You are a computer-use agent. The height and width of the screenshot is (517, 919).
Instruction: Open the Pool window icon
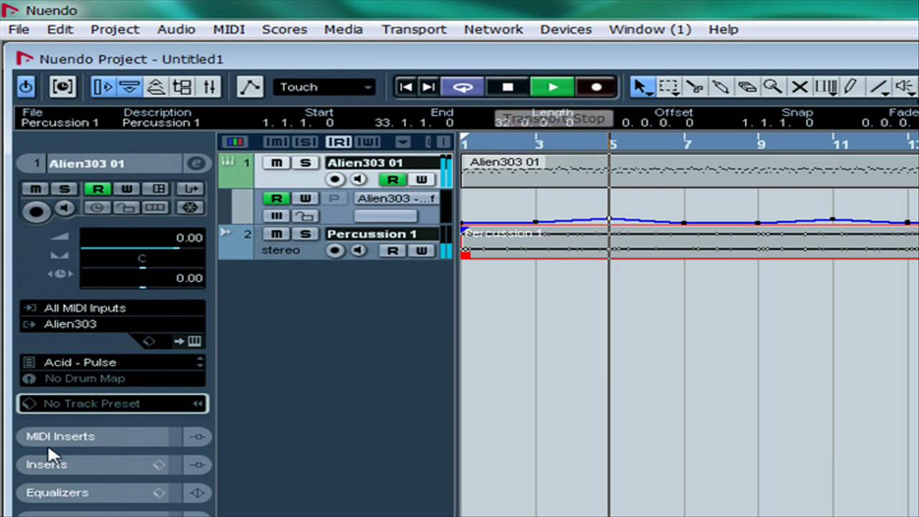(x=182, y=87)
